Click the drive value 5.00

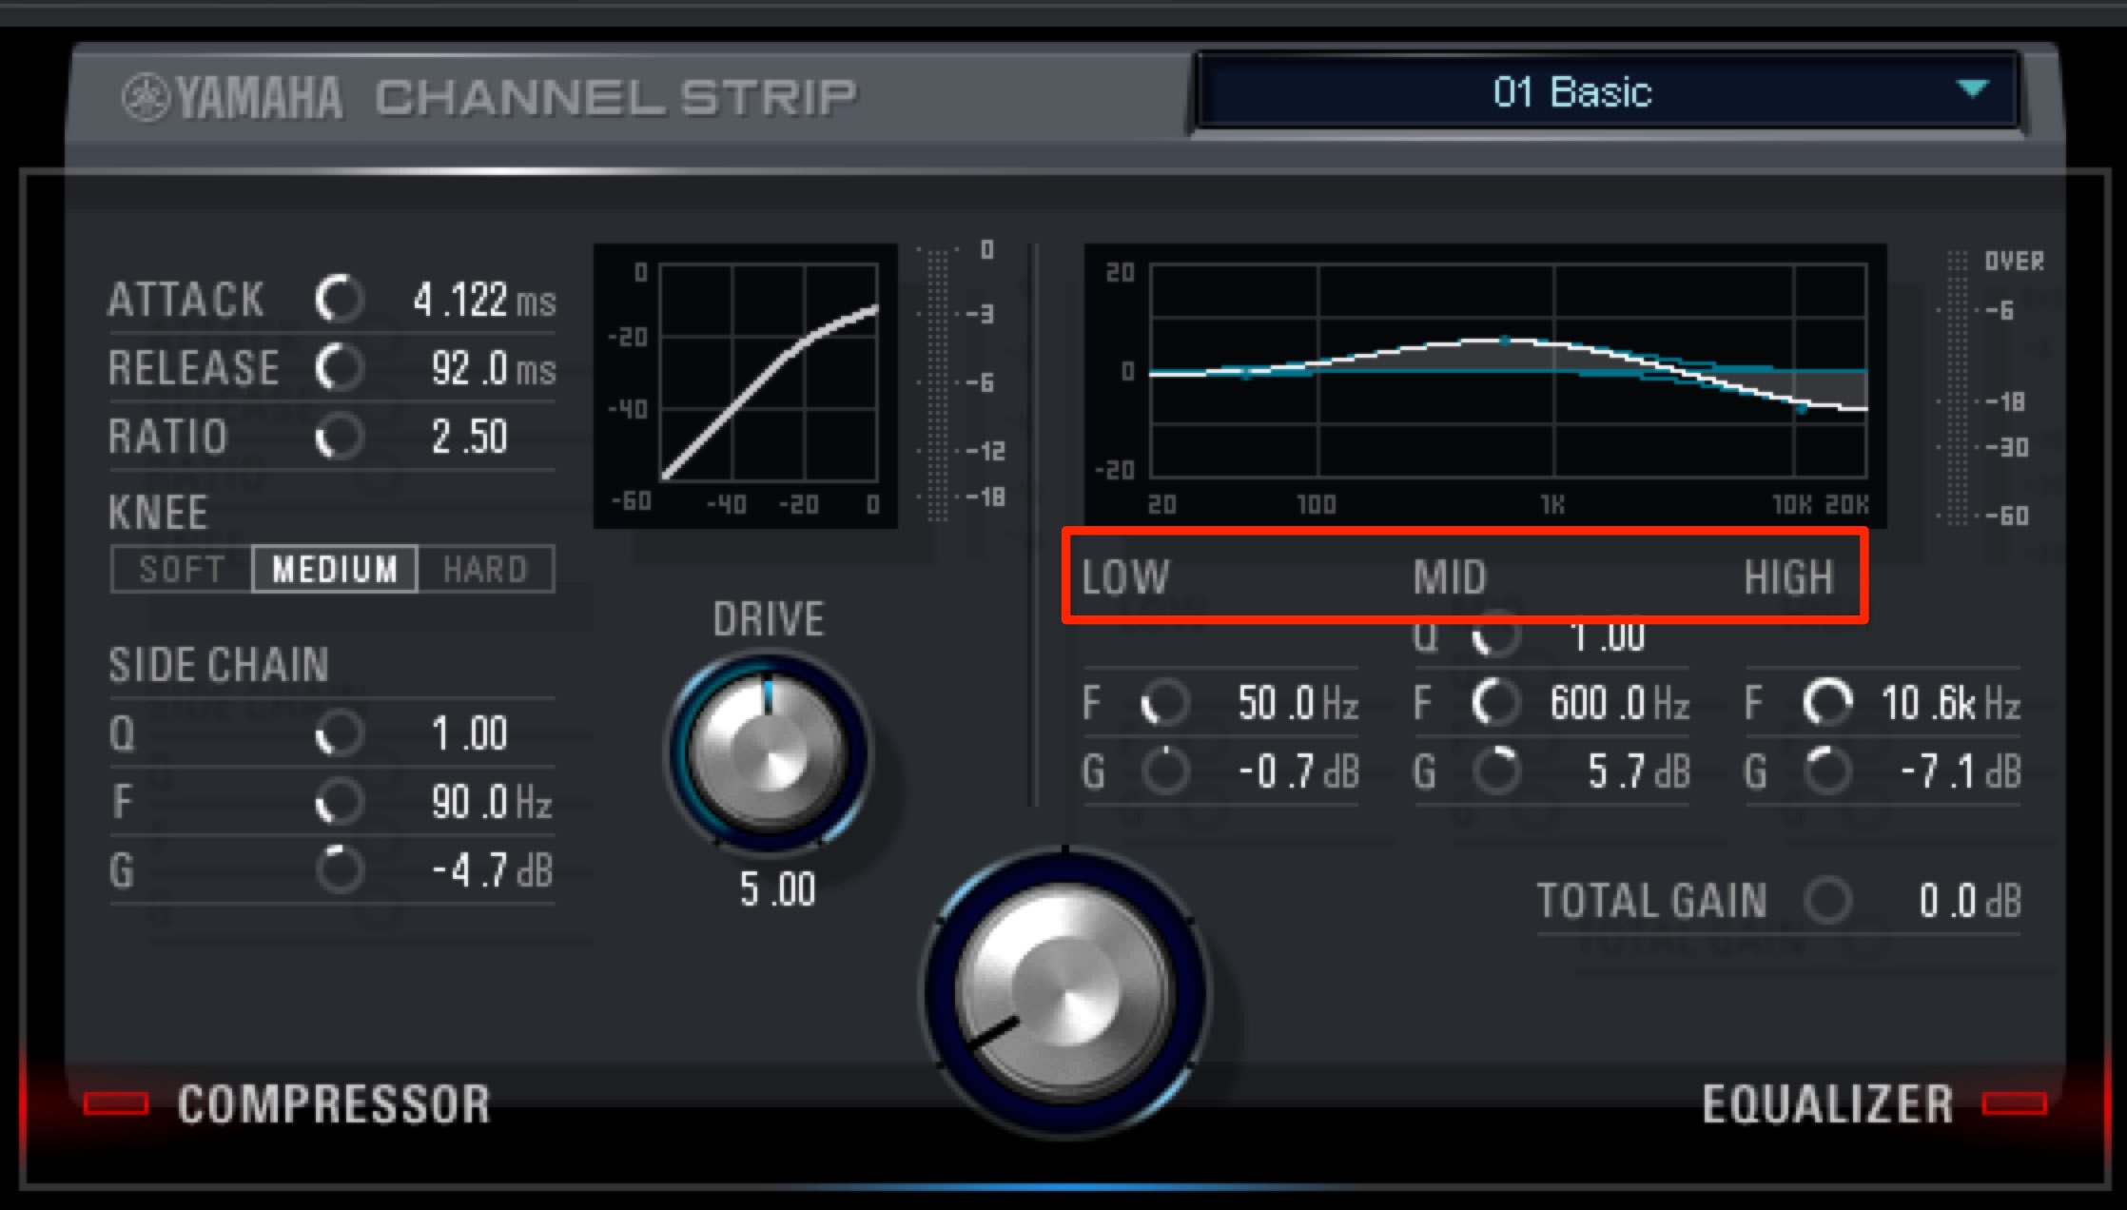click(778, 889)
